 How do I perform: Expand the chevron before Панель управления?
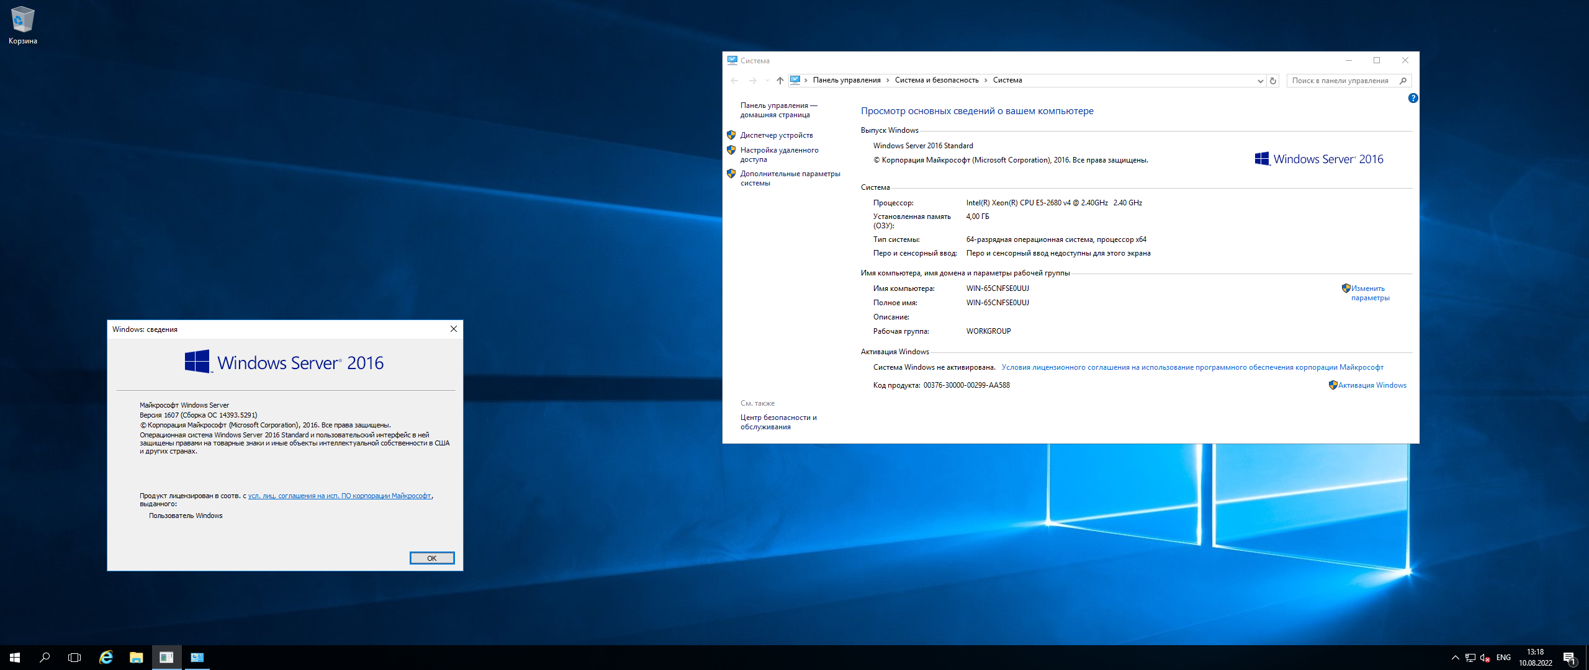pyautogui.click(x=806, y=80)
